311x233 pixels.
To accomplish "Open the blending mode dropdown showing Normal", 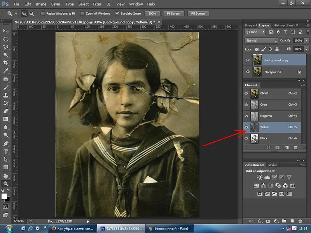I will tap(260, 40).
